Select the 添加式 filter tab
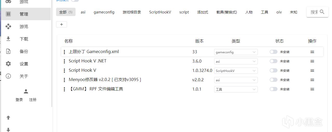332x132 pixels. [203, 12]
